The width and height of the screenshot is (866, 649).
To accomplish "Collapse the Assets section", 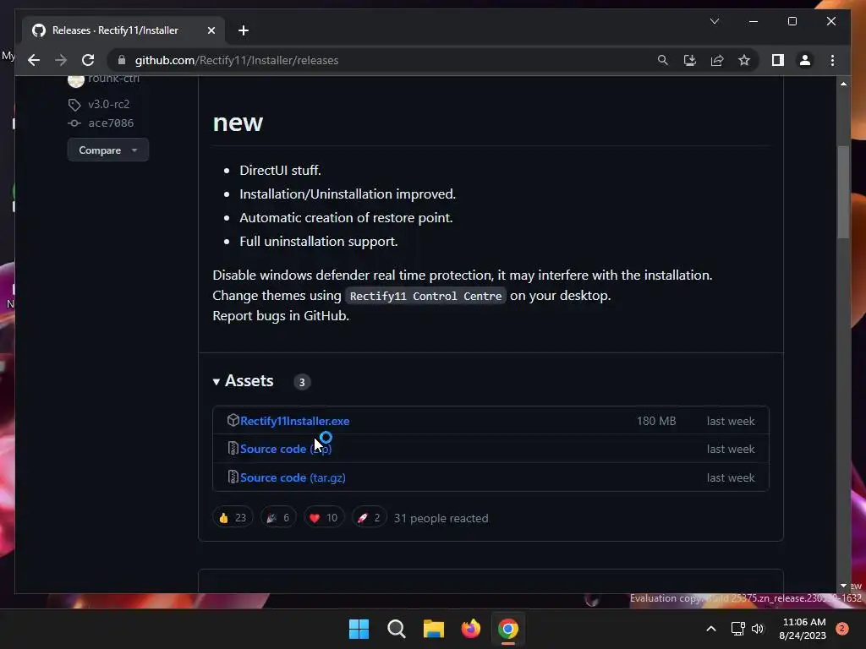I will (244, 381).
